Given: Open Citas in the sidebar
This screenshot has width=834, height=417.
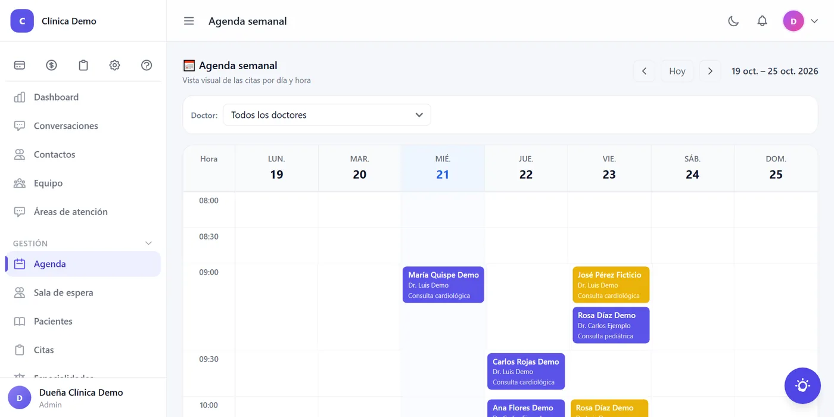Looking at the screenshot, I should (x=83, y=350).
